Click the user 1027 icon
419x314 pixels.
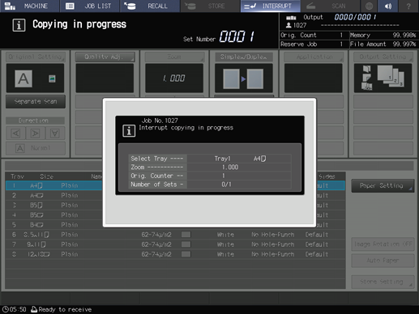click(x=289, y=25)
